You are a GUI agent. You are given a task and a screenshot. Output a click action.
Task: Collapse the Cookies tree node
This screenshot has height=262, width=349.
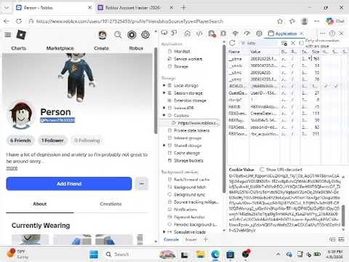coord(164,115)
